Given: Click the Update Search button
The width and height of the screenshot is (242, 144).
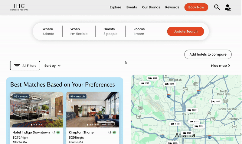Looking at the screenshot, I should point(185,32).
